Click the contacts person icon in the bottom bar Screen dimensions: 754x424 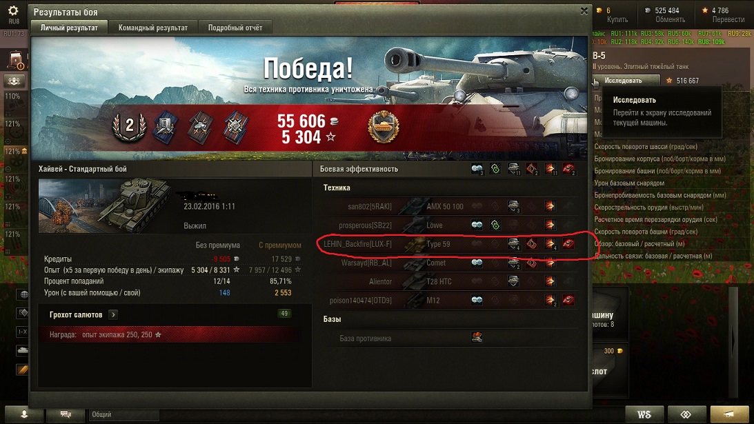point(24,414)
